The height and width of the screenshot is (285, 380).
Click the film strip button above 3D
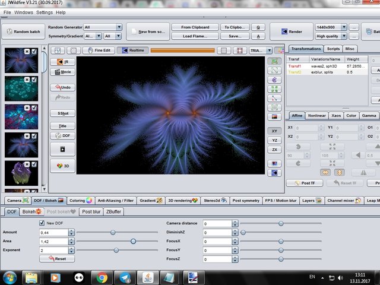(x=62, y=150)
